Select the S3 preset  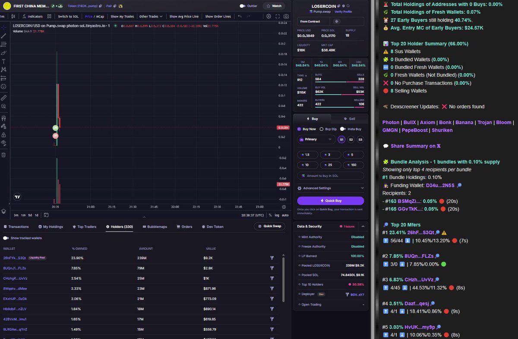360,139
